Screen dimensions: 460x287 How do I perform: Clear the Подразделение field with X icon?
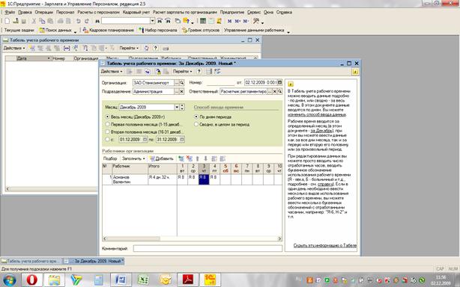(x=181, y=92)
